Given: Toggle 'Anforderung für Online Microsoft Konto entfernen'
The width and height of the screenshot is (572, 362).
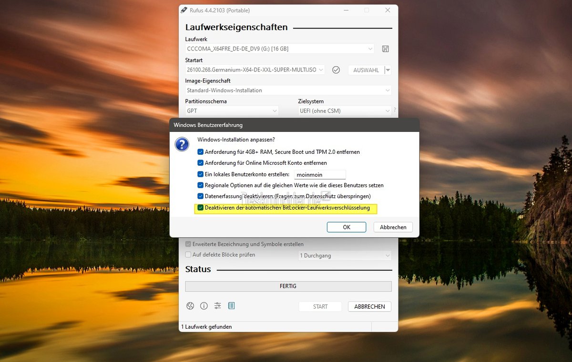Looking at the screenshot, I should 201,163.
